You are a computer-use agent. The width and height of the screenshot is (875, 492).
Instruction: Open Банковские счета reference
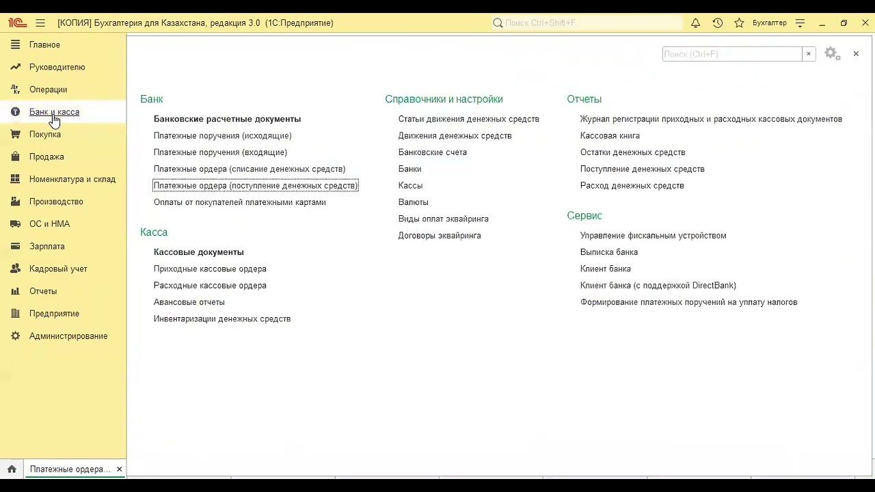(433, 152)
